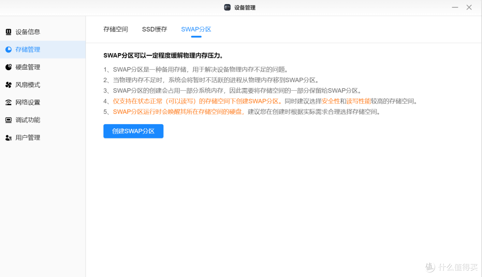Click the orange word 安全性

tap(331, 101)
